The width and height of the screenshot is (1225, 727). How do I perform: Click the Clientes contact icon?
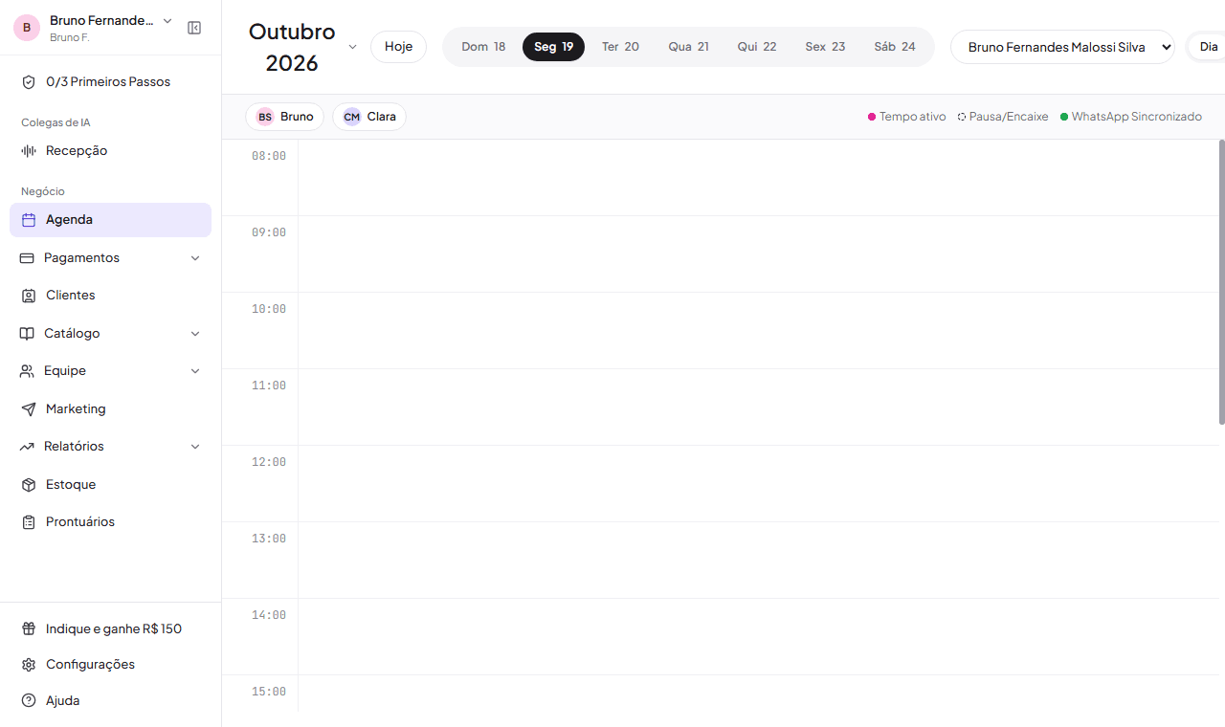tap(29, 296)
